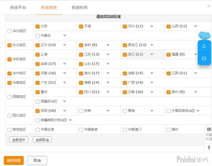Expand the 海南 (14) dropdown arrow
Image resolution: width=212 pixels, height=166 pixels.
click(x=108, y=83)
